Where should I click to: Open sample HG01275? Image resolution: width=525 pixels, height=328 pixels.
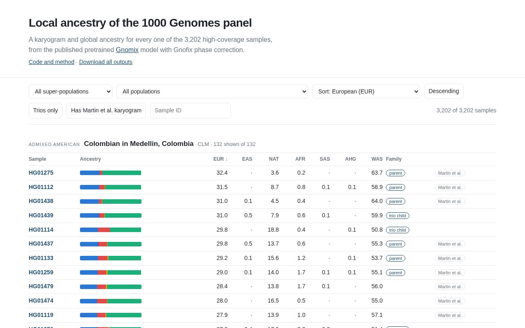(41, 173)
